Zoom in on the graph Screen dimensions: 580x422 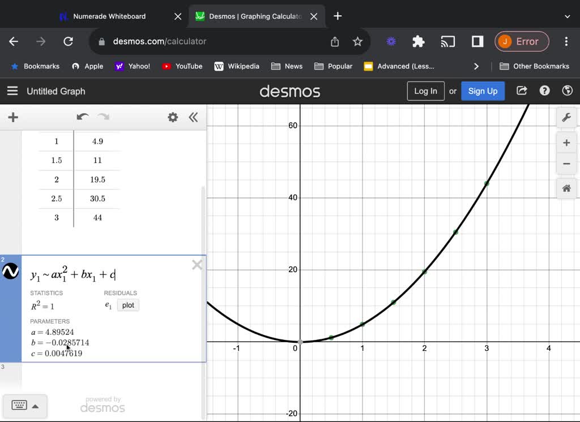tap(566, 143)
